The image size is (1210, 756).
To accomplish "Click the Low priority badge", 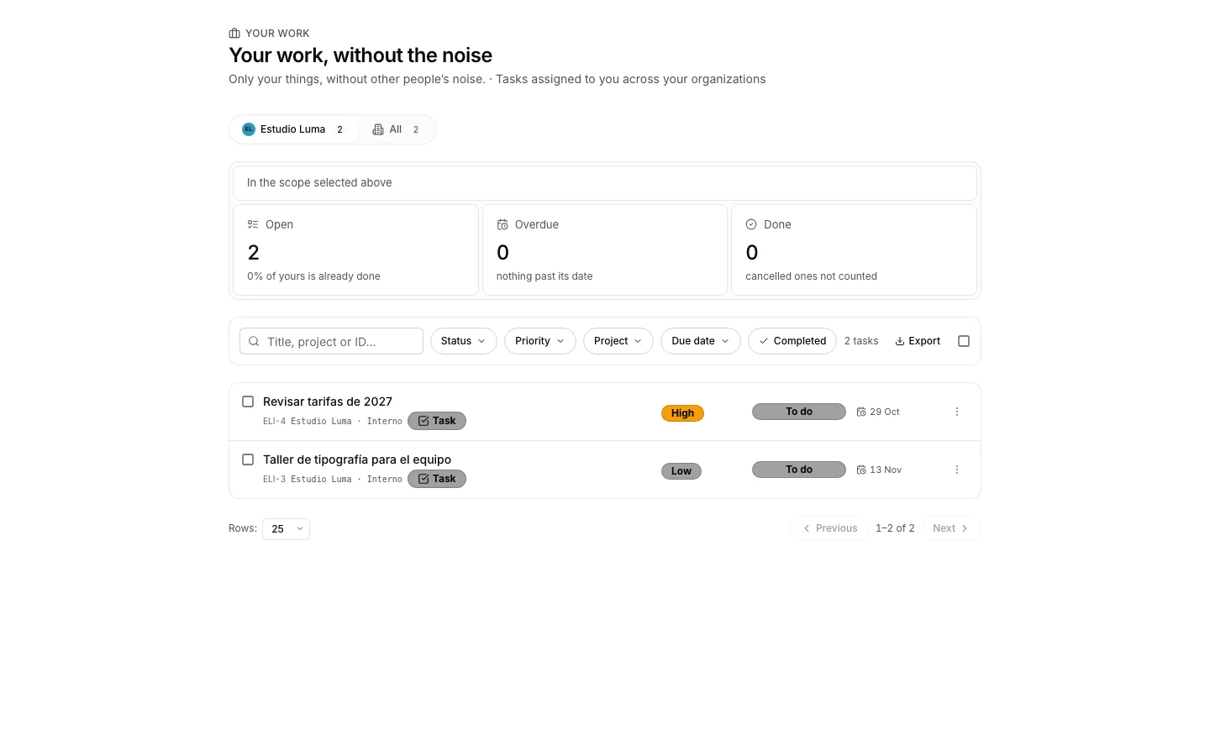I will tap(681, 471).
